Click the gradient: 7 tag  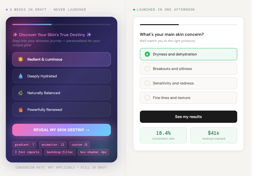tap(24, 145)
